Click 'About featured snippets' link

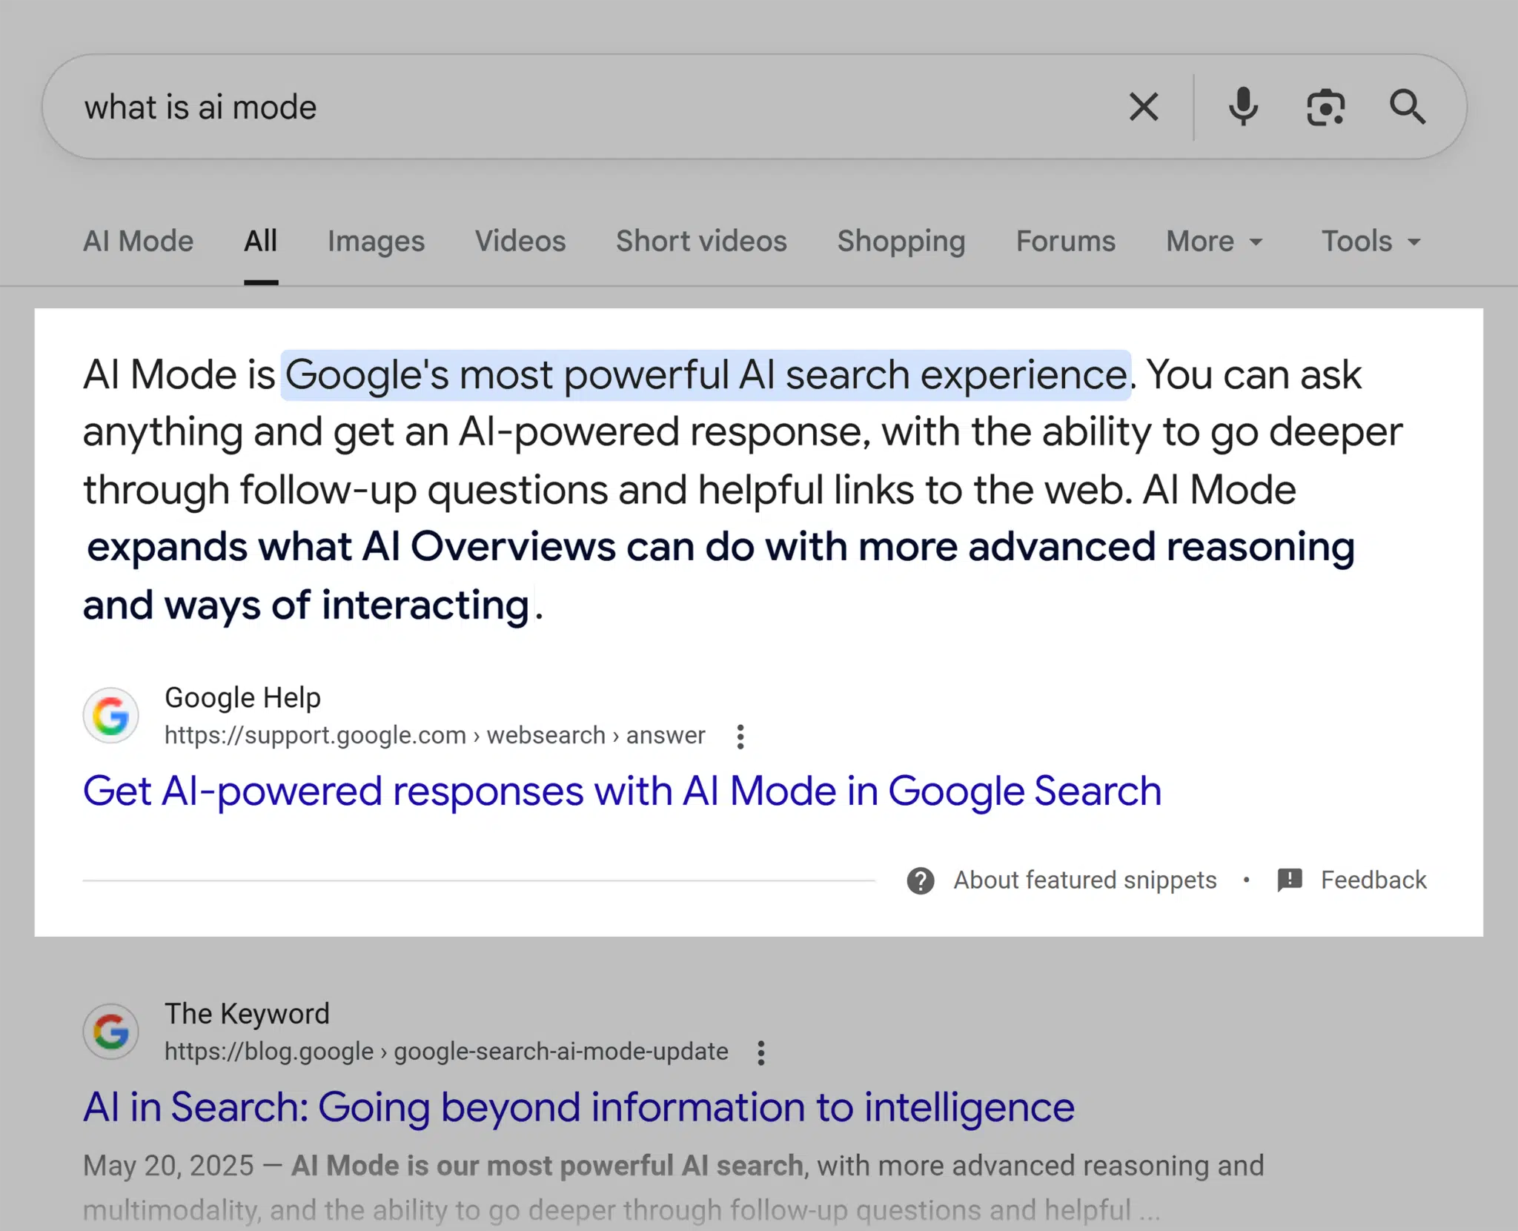(x=1085, y=880)
